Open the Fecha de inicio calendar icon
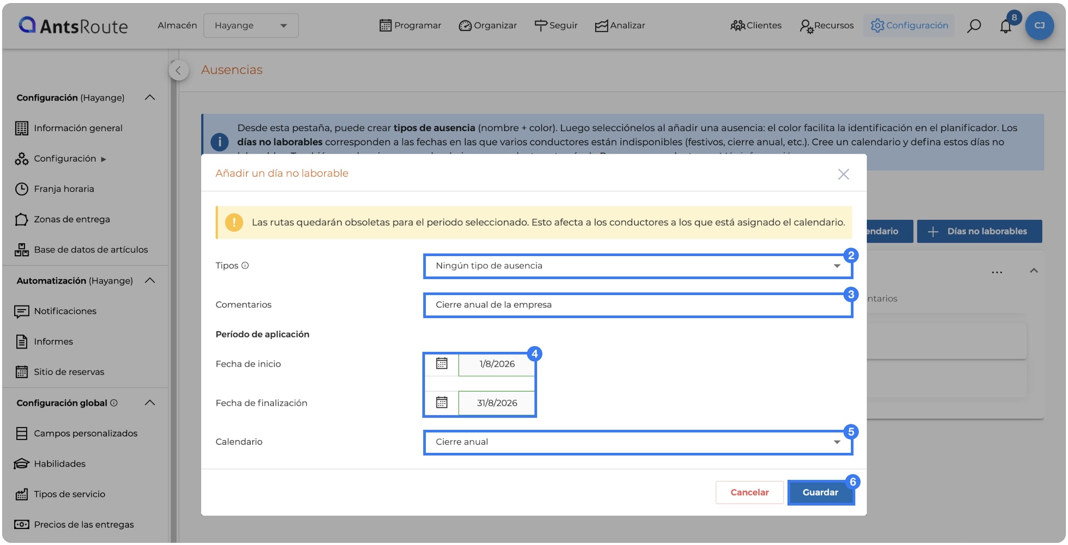Image resolution: width=1068 pixels, height=545 pixels. 441,364
